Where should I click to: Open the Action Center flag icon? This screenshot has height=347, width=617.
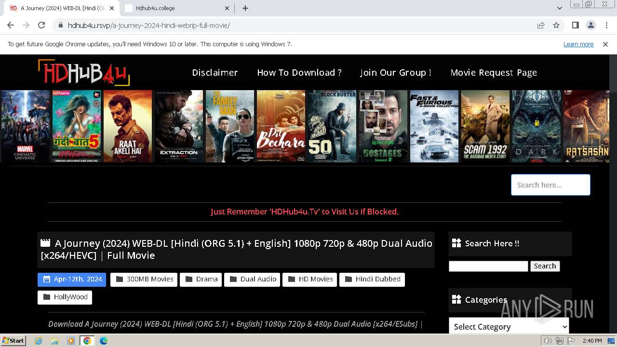[571, 341]
